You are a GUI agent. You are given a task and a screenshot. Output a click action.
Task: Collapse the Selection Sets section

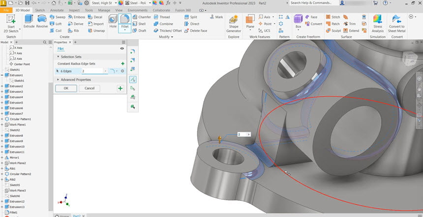click(x=58, y=57)
